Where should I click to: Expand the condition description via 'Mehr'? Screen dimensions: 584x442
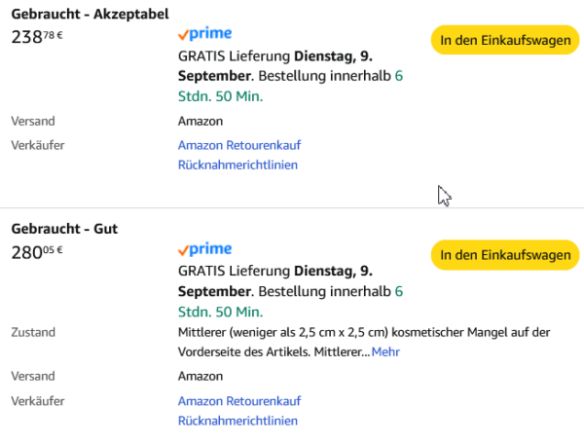click(385, 351)
